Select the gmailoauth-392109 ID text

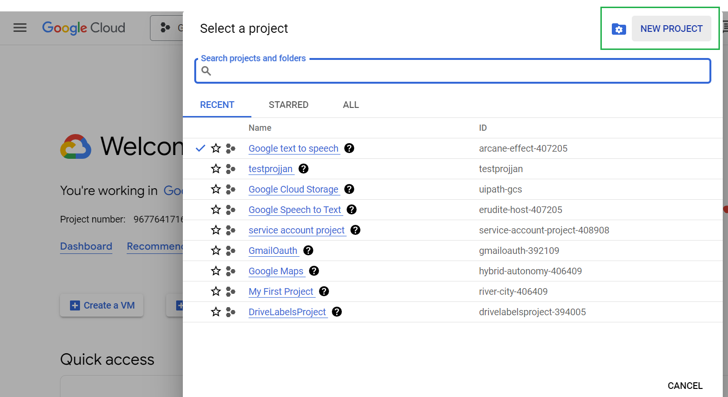(x=519, y=251)
